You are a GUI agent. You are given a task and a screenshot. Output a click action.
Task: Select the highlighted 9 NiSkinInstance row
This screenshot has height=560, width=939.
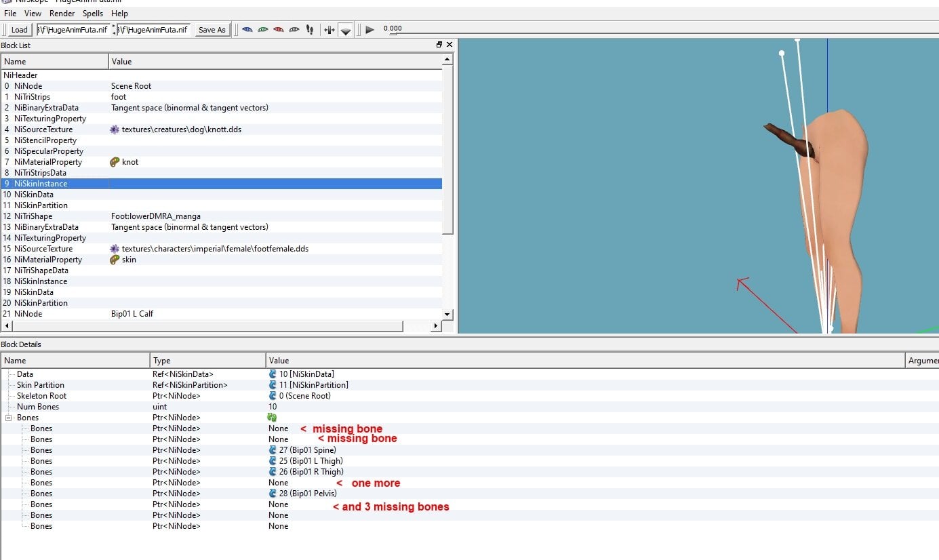[221, 184]
